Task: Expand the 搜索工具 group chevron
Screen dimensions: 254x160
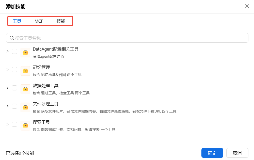Action: [x=7, y=124]
